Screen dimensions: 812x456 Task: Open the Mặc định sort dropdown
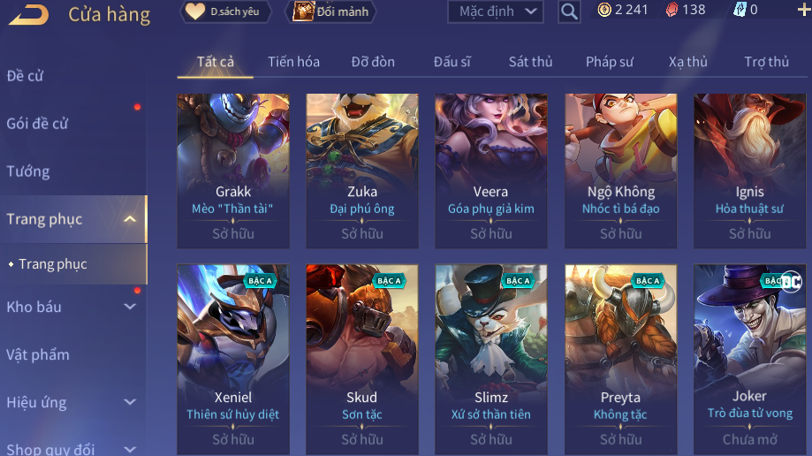click(496, 11)
